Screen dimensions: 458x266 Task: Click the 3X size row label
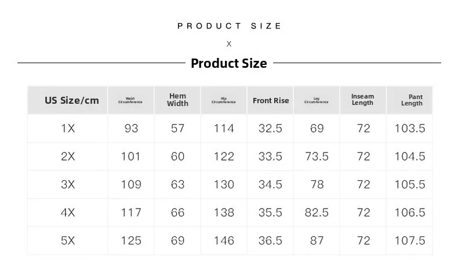(68, 184)
